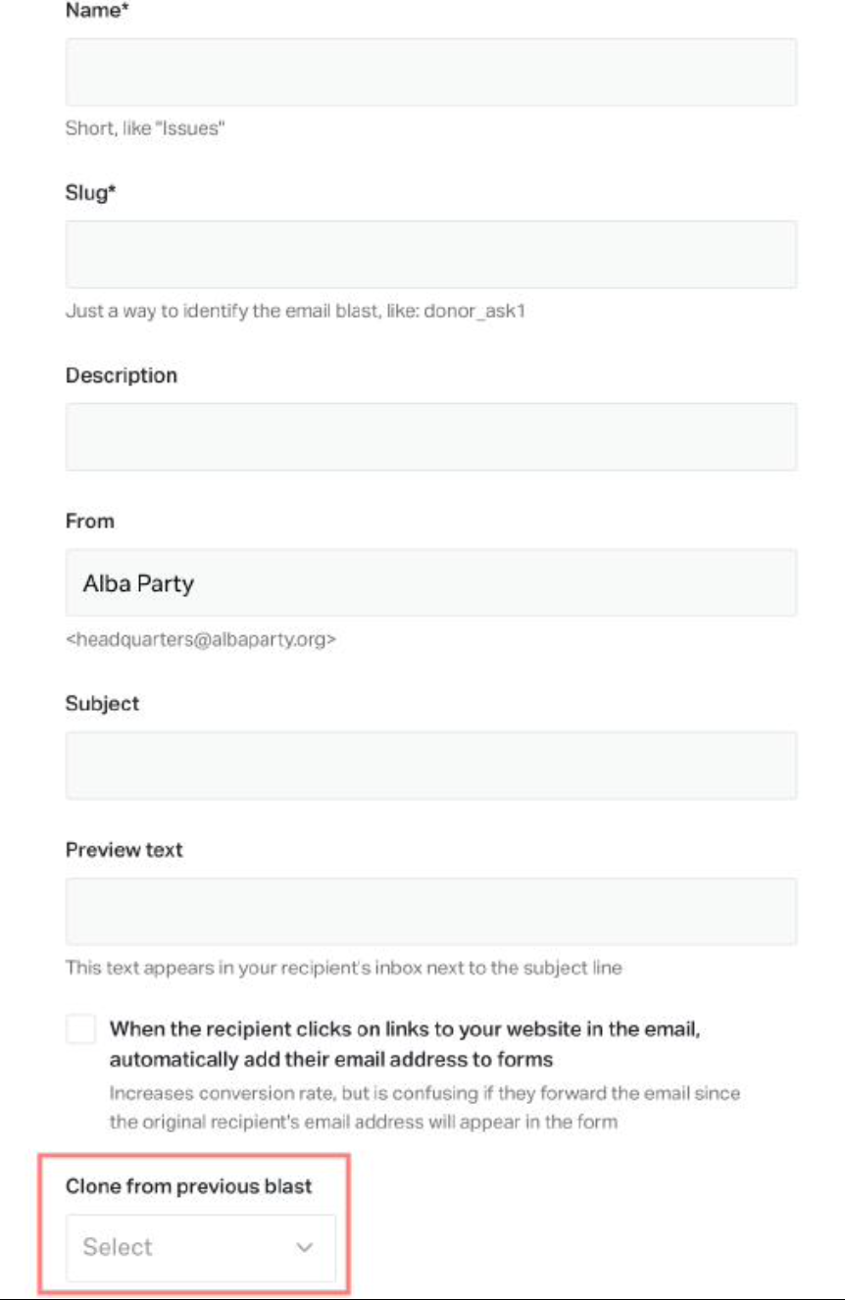Click the Preview text label

click(x=124, y=850)
